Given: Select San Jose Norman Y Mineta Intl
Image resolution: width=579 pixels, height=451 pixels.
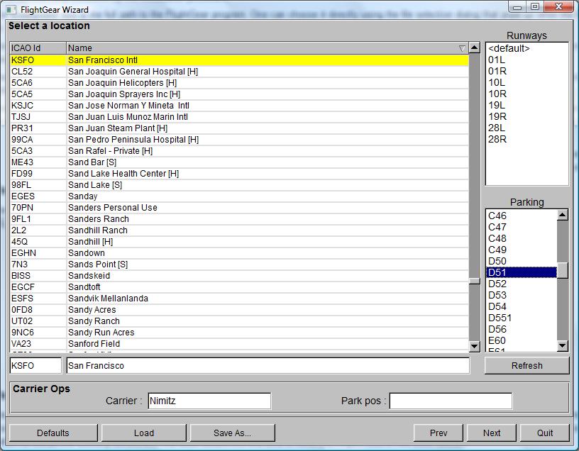Looking at the screenshot, I should point(239,106).
